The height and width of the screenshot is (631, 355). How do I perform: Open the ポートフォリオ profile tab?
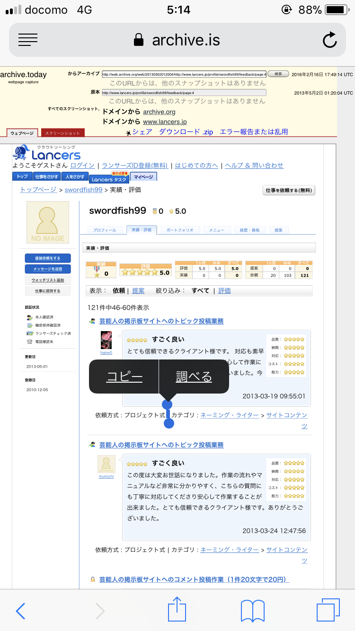(x=180, y=230)
